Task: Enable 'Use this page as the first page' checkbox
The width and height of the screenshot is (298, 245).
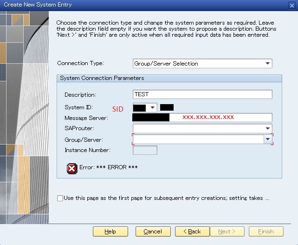Action: click(60, 198)
